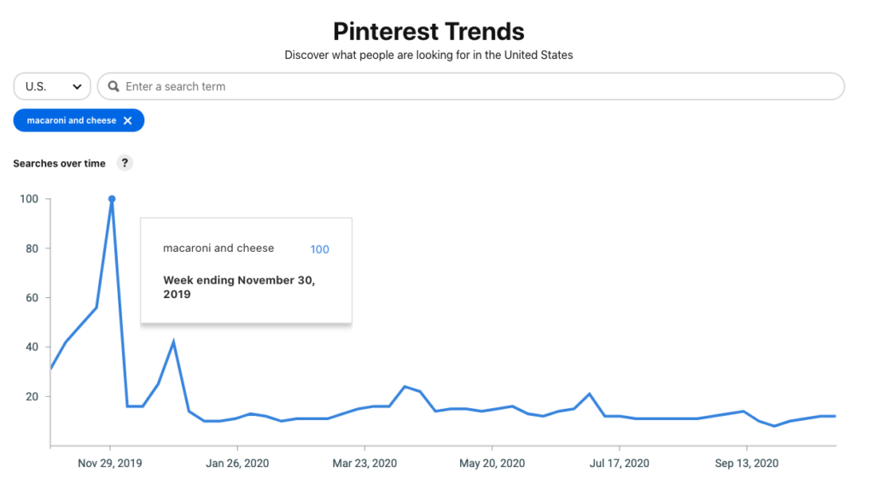
Task: Click the Pinterest Trends heading
Action: [x=428, y=32]
